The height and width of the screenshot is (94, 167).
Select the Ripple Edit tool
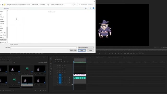click(51, 64)
